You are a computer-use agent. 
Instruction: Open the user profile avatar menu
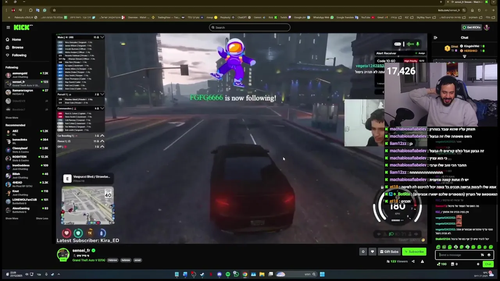[x=487, y=27]
